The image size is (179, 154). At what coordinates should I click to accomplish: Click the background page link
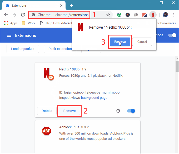coord(94,98)
